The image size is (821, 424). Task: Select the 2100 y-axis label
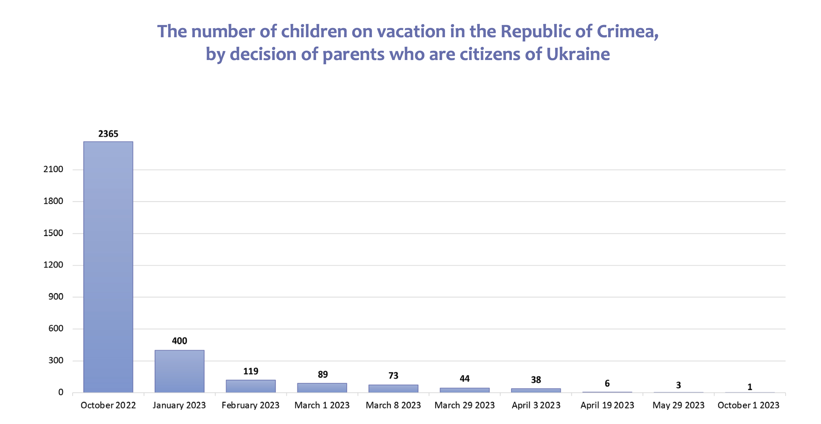click(x=53, y=169)
